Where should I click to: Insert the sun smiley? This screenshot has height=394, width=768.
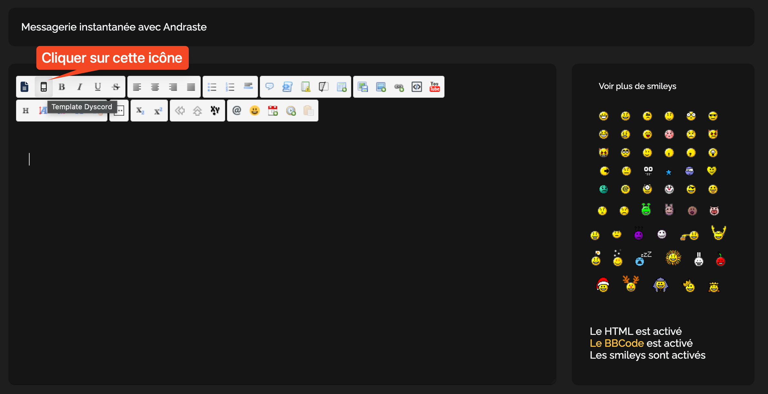pos(673,258)
